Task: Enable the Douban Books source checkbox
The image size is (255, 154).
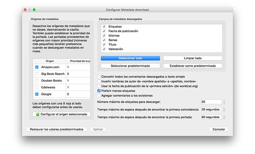Action: 37,81
